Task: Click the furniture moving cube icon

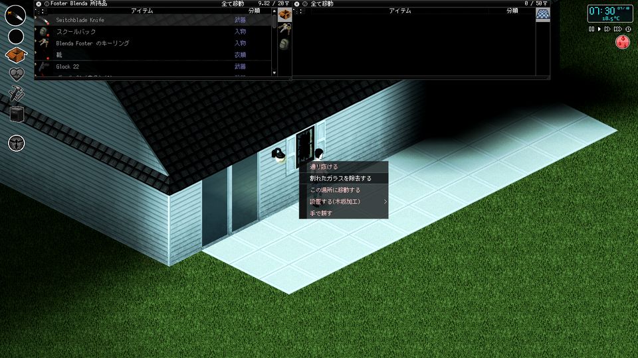Action: [17, 114]
